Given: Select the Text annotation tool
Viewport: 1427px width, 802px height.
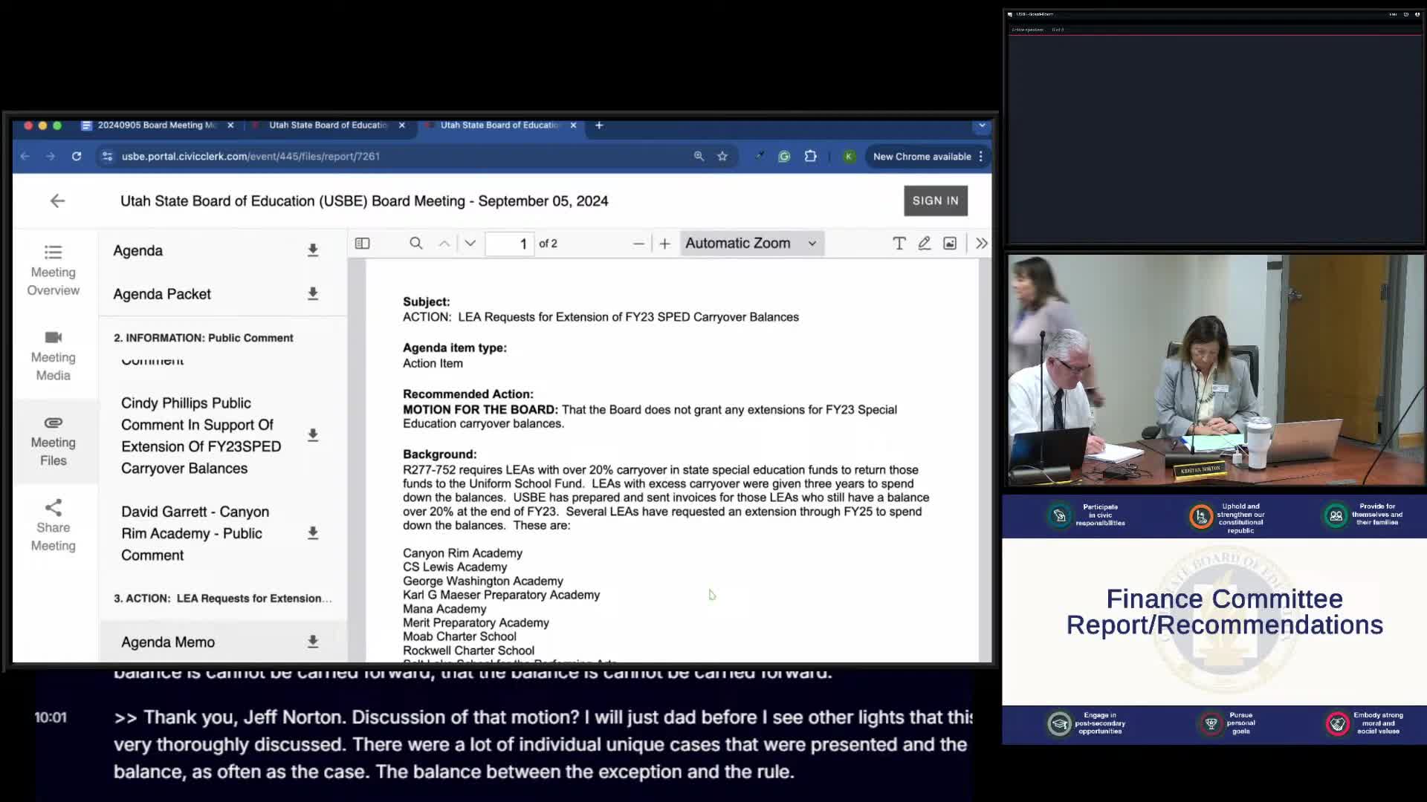Looking at the screenshot, I should [899, 243].
